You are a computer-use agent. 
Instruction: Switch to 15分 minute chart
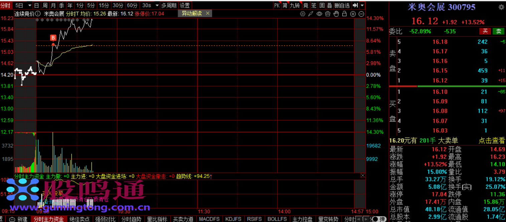(104, 5)
